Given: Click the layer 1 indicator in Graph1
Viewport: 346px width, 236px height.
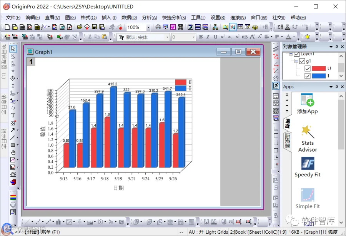Looking at the screenshot, I should 31,62.
